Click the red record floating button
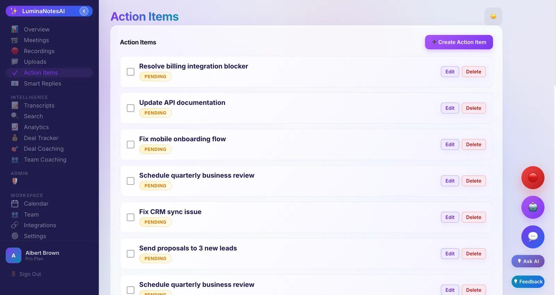 533,178
